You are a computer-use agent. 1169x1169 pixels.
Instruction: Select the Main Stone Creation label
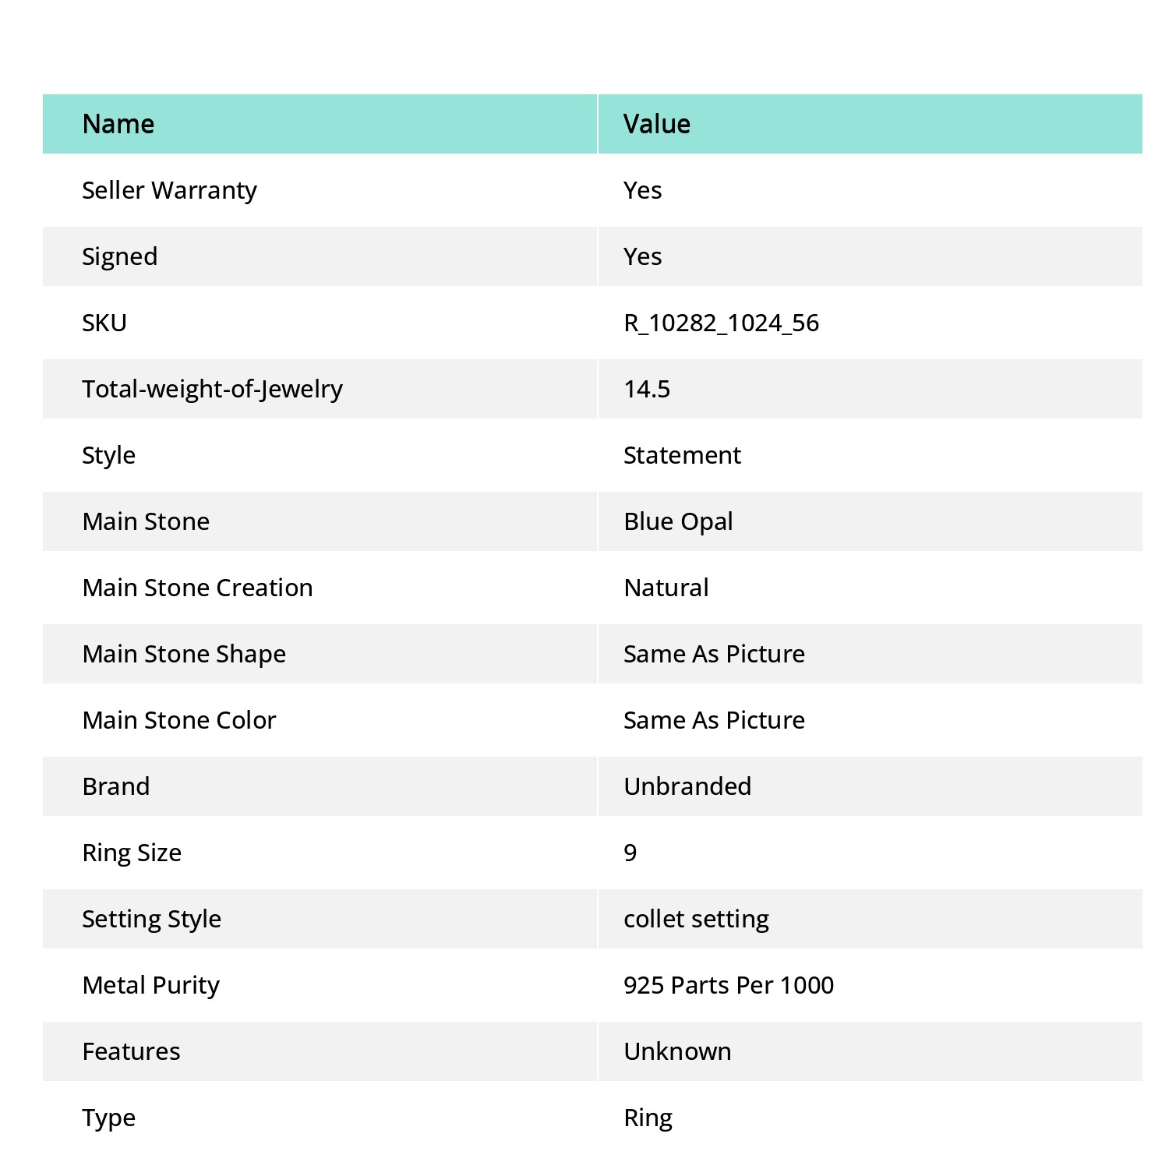(x=197, y=588)
